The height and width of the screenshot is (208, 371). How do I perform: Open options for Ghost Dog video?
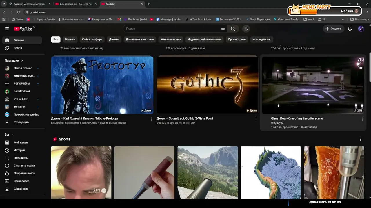(x=362, y=119)
